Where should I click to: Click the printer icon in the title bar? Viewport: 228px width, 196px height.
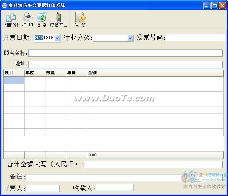click(x=4, y=5)
